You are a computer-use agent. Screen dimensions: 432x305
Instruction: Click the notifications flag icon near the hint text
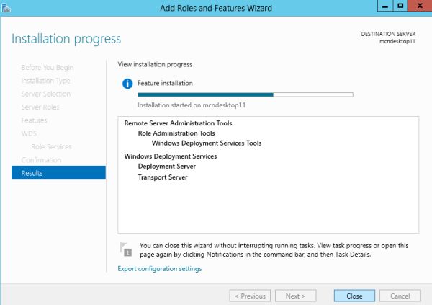126,249
